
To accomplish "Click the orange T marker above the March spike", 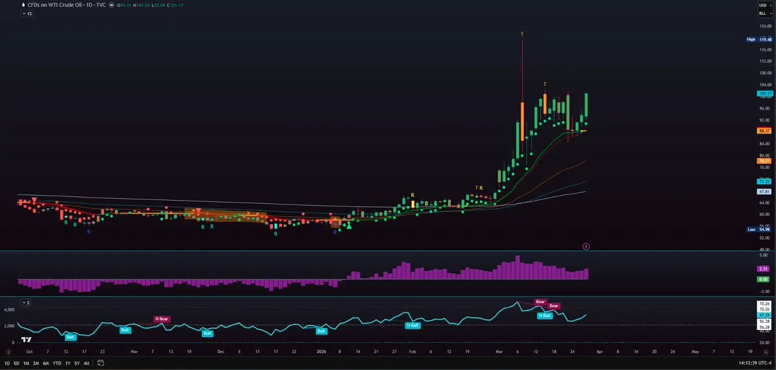I will point(522,34).
